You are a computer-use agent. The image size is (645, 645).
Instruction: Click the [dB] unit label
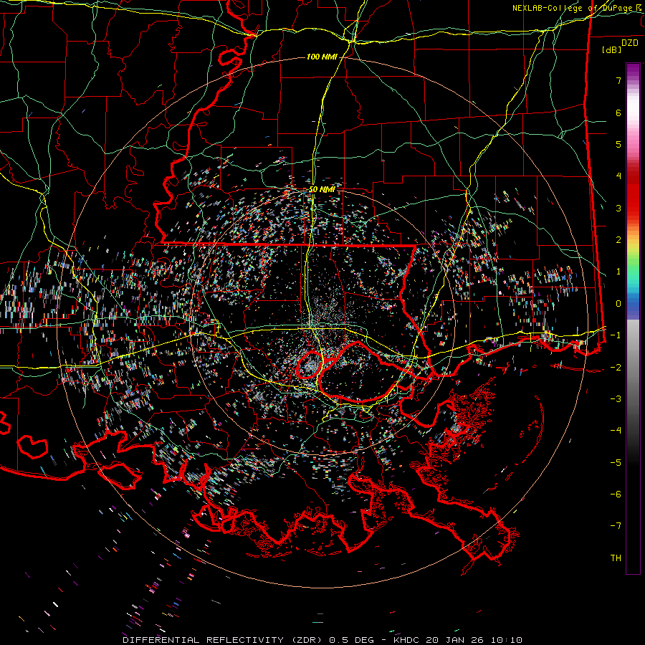(x=612, y=49)
